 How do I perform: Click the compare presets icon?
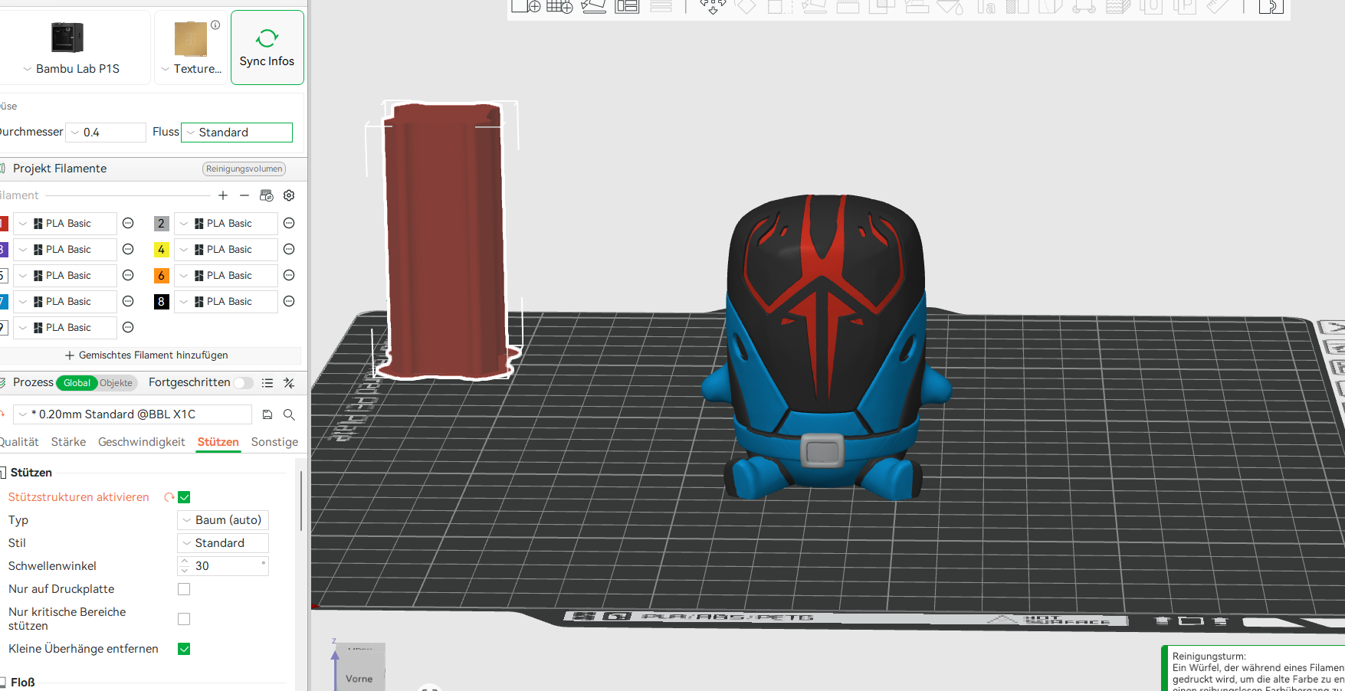click(289, 383)
